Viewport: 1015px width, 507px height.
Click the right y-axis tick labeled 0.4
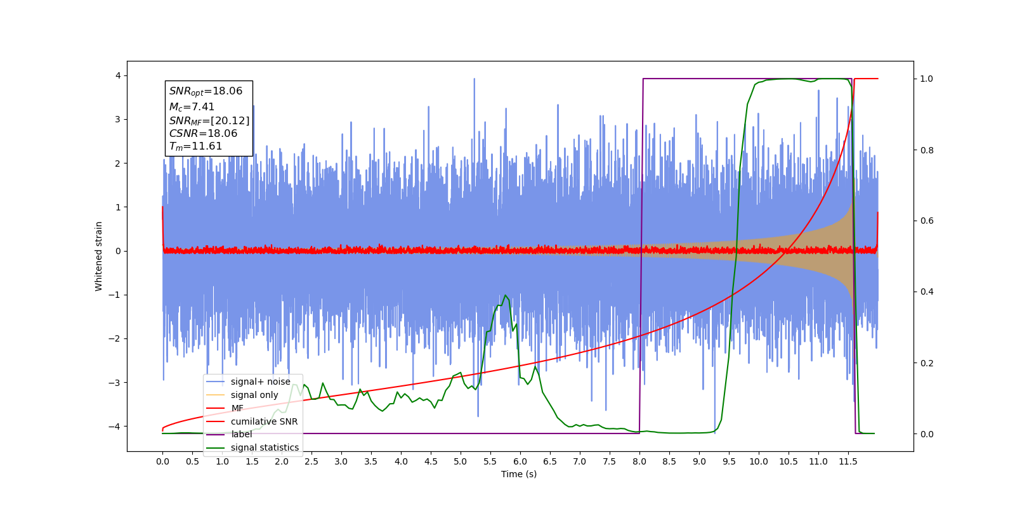click(x=927, y=292)
